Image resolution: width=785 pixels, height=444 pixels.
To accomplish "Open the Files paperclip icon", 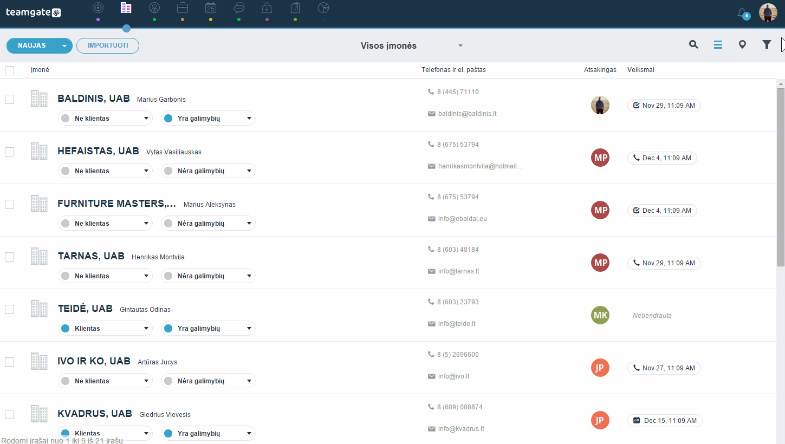I will coord(295,8).
